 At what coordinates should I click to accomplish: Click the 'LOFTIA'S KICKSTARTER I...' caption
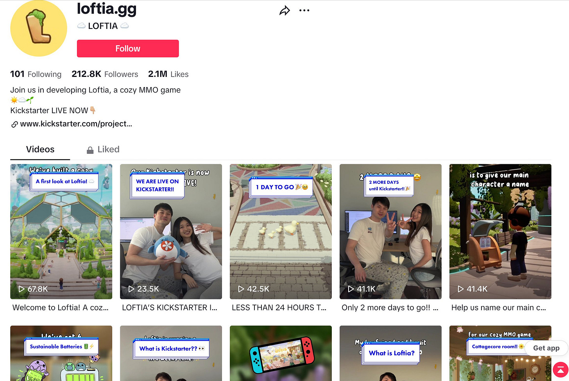(170, 308)
